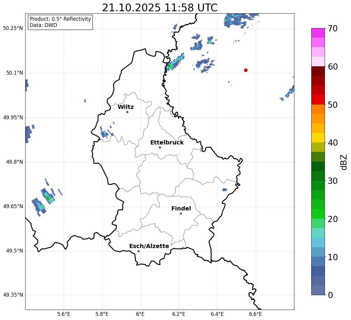
Task: Click the Ettelbruck station cross marker
Action: (160, 147)
